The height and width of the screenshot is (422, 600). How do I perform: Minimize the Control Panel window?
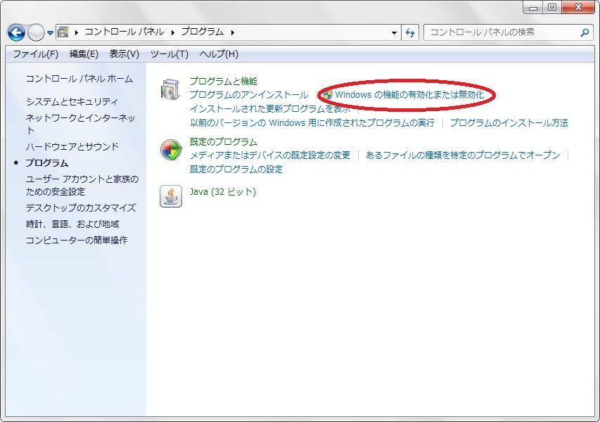[x=533, y=8]
